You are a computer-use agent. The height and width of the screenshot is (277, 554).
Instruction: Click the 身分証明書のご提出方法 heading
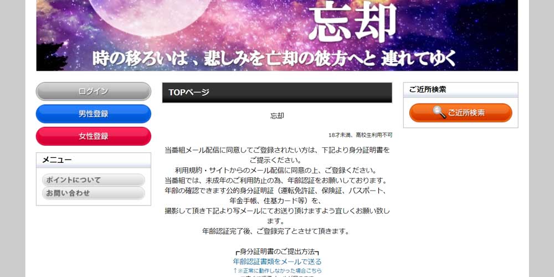[277, 252]
